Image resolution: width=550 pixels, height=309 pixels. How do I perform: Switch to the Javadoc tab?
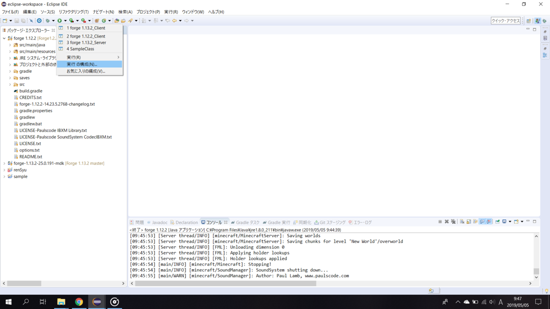coord(157,222)
